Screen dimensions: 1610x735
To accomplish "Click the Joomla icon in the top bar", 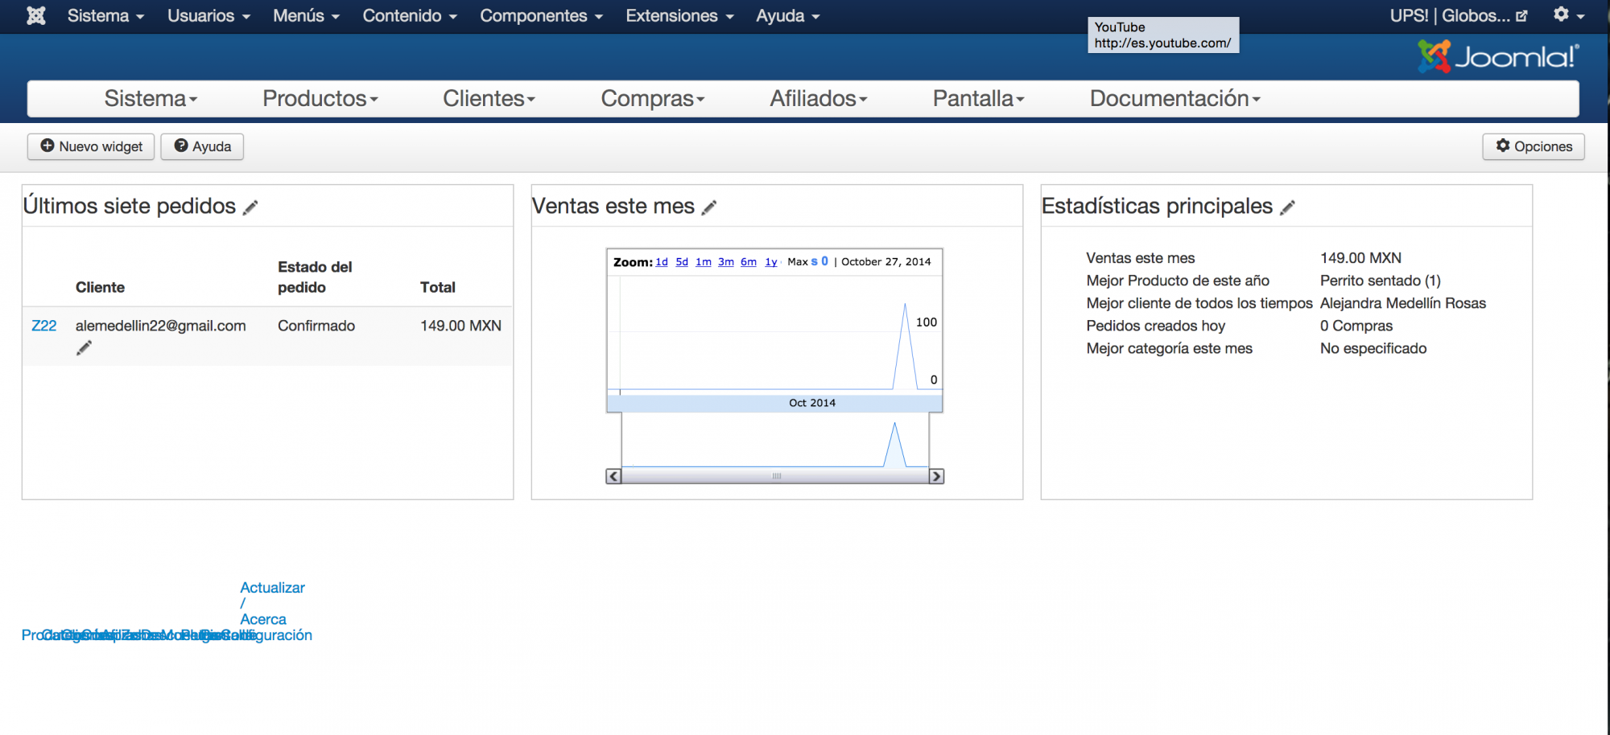I will [x=36, y=15].
